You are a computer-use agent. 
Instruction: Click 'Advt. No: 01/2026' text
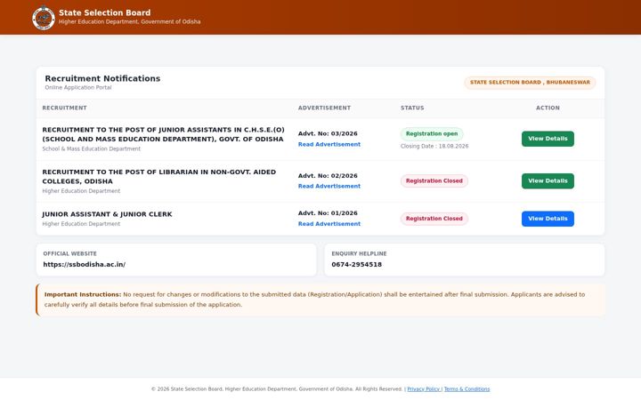[328, 213]
